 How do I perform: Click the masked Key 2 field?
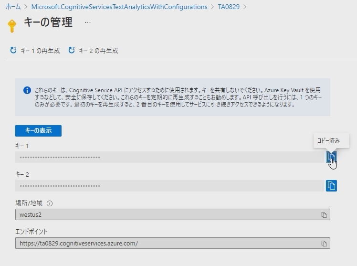[x=169, y=186]
